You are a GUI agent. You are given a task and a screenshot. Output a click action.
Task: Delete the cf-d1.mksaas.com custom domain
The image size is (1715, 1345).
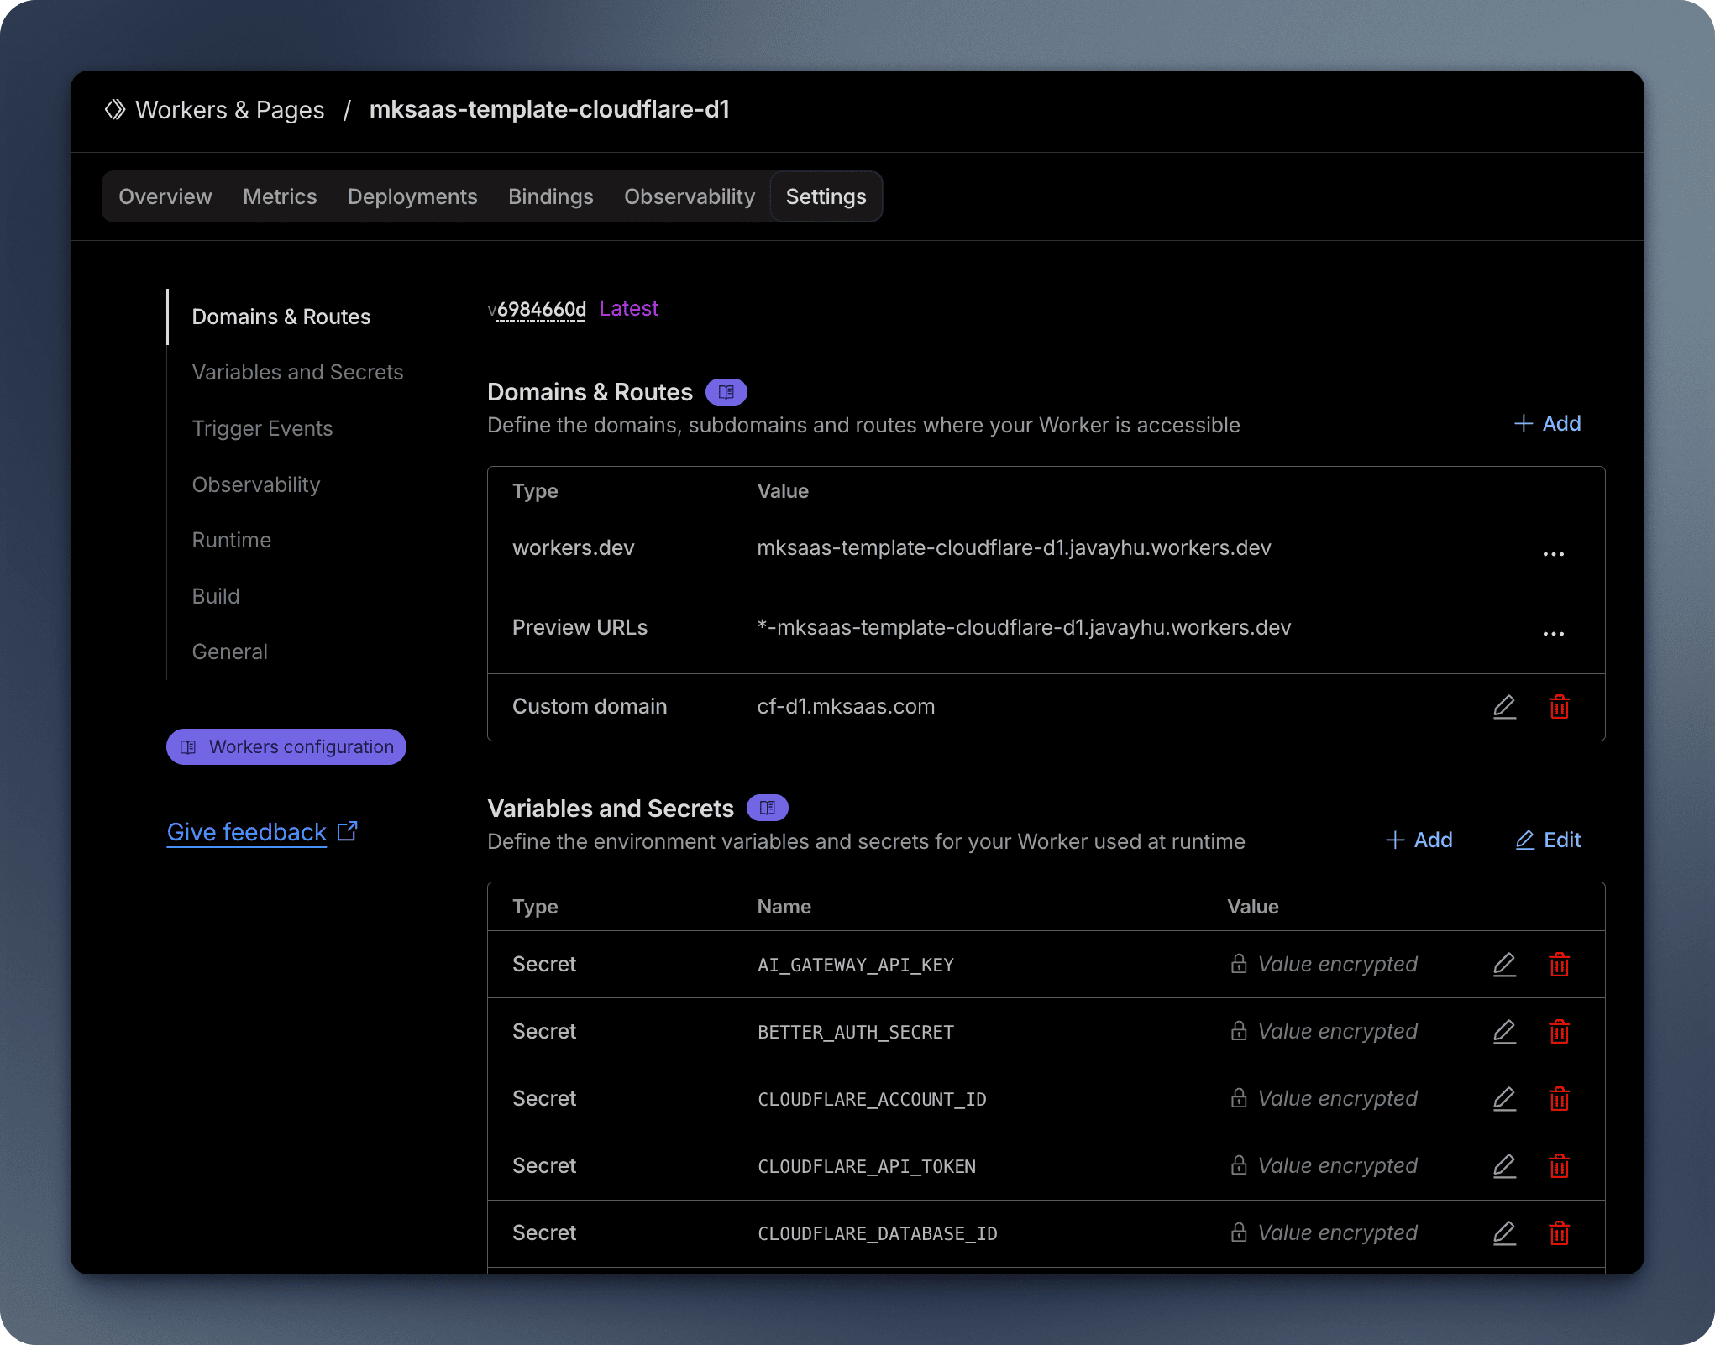click(1559, 707)
